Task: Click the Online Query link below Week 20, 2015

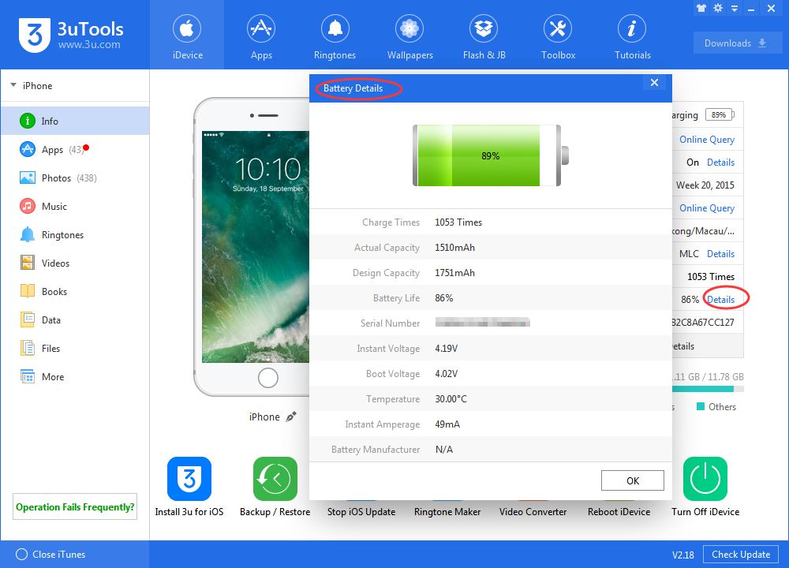Action: click(706, 208)
